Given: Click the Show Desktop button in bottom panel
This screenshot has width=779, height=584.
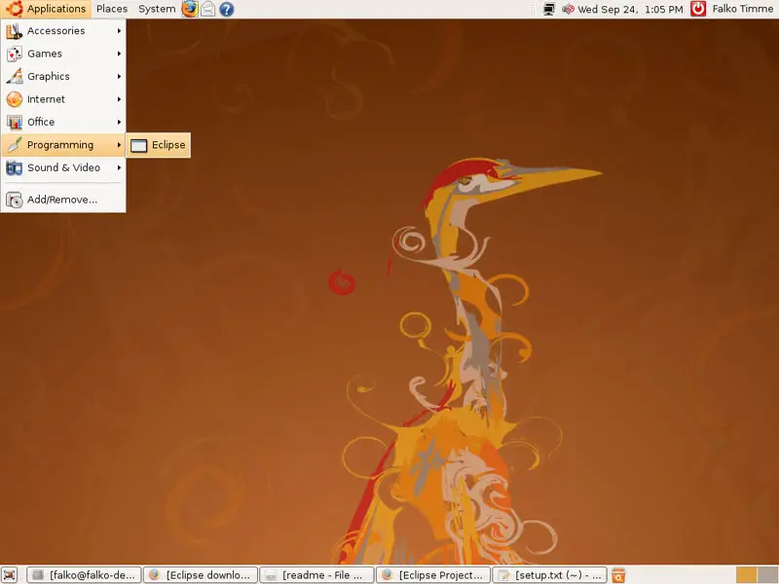Looking at the screenshot, I should [x=9, y=575].
